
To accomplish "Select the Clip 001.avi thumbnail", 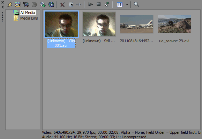I will pos(61,24).
